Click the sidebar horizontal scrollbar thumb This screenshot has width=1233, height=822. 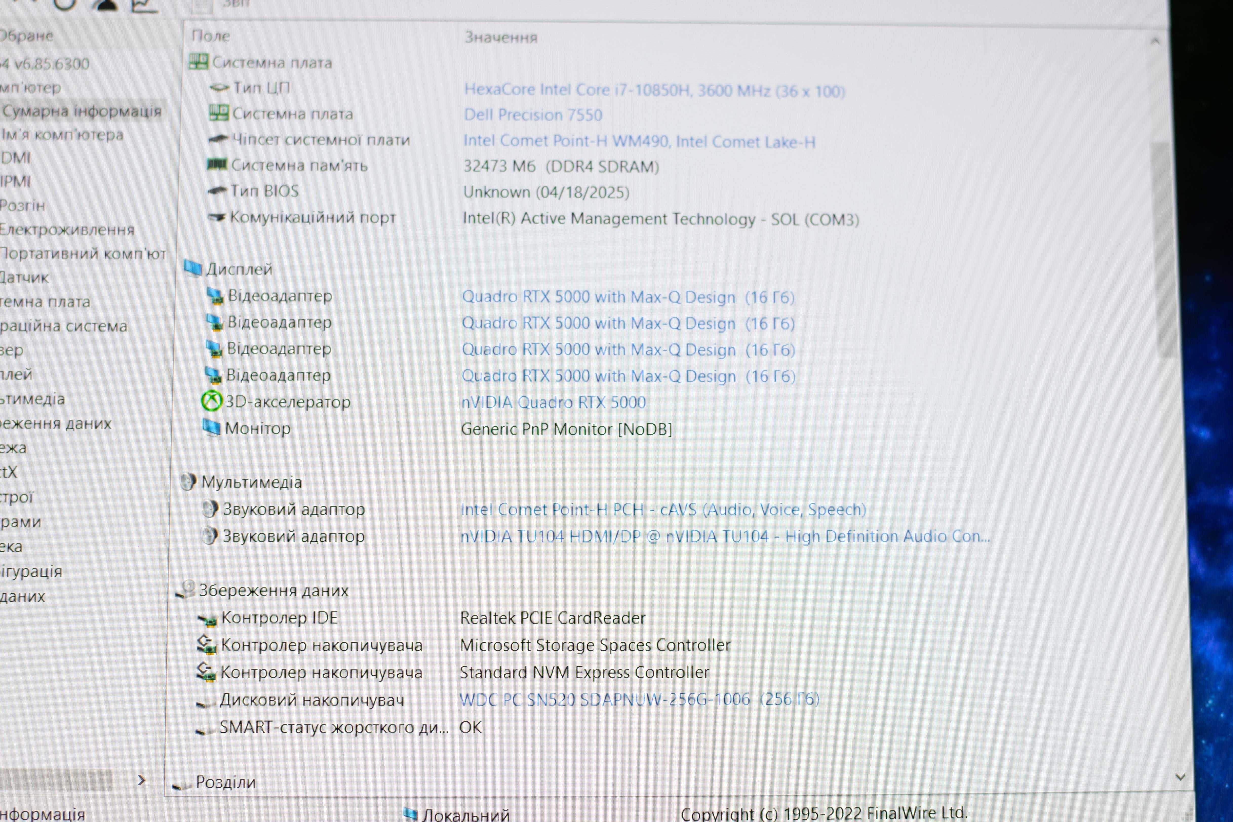[x=56, y=780]
